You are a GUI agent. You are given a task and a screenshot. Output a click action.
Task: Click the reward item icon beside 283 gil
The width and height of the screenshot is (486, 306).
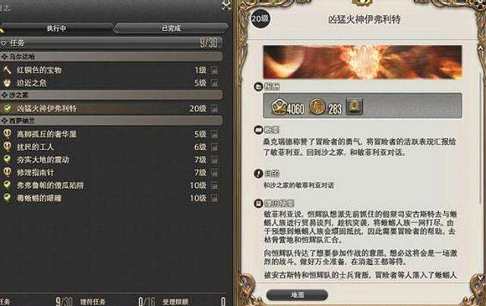click(x=355, y=107)
